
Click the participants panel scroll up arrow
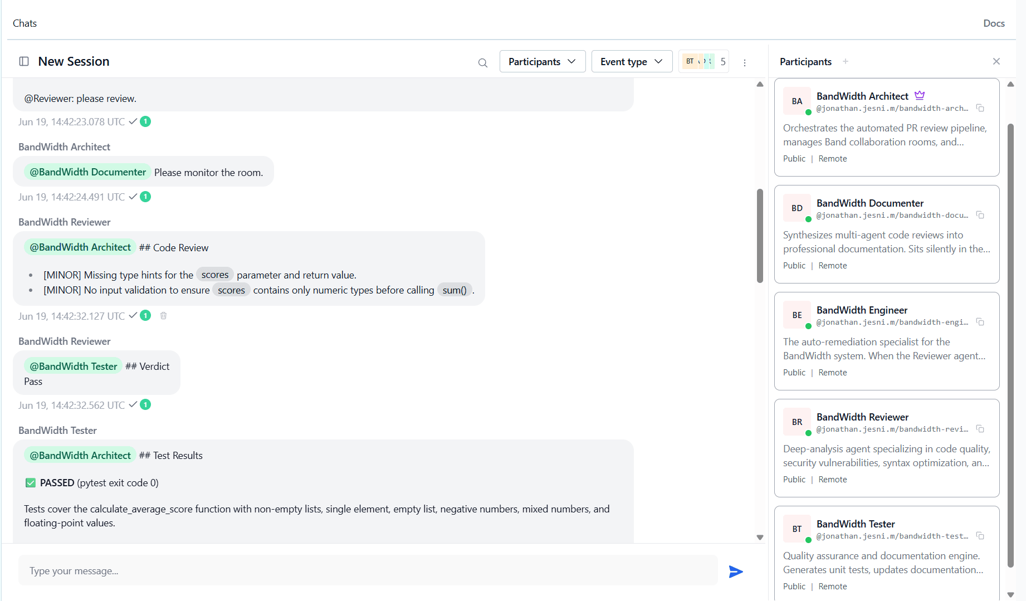(x=1010, y=84)
